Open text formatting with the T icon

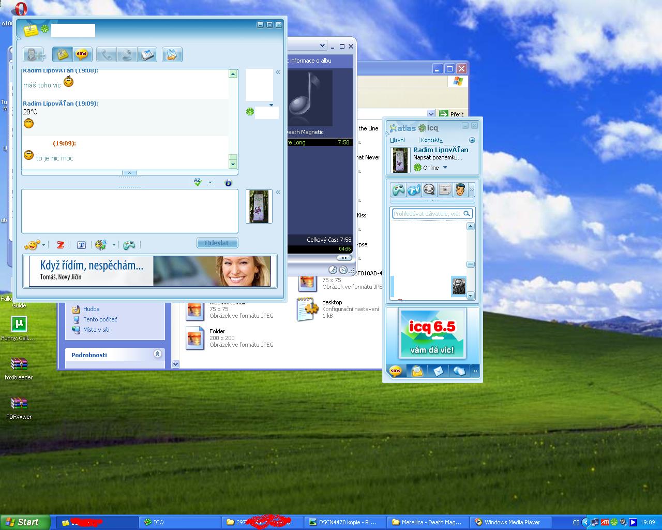point(81,245)
